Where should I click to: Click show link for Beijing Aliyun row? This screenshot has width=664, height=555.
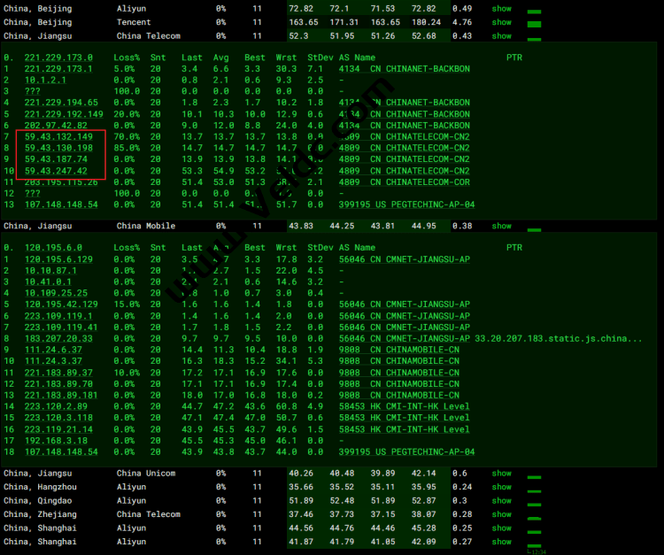(501, 8)
